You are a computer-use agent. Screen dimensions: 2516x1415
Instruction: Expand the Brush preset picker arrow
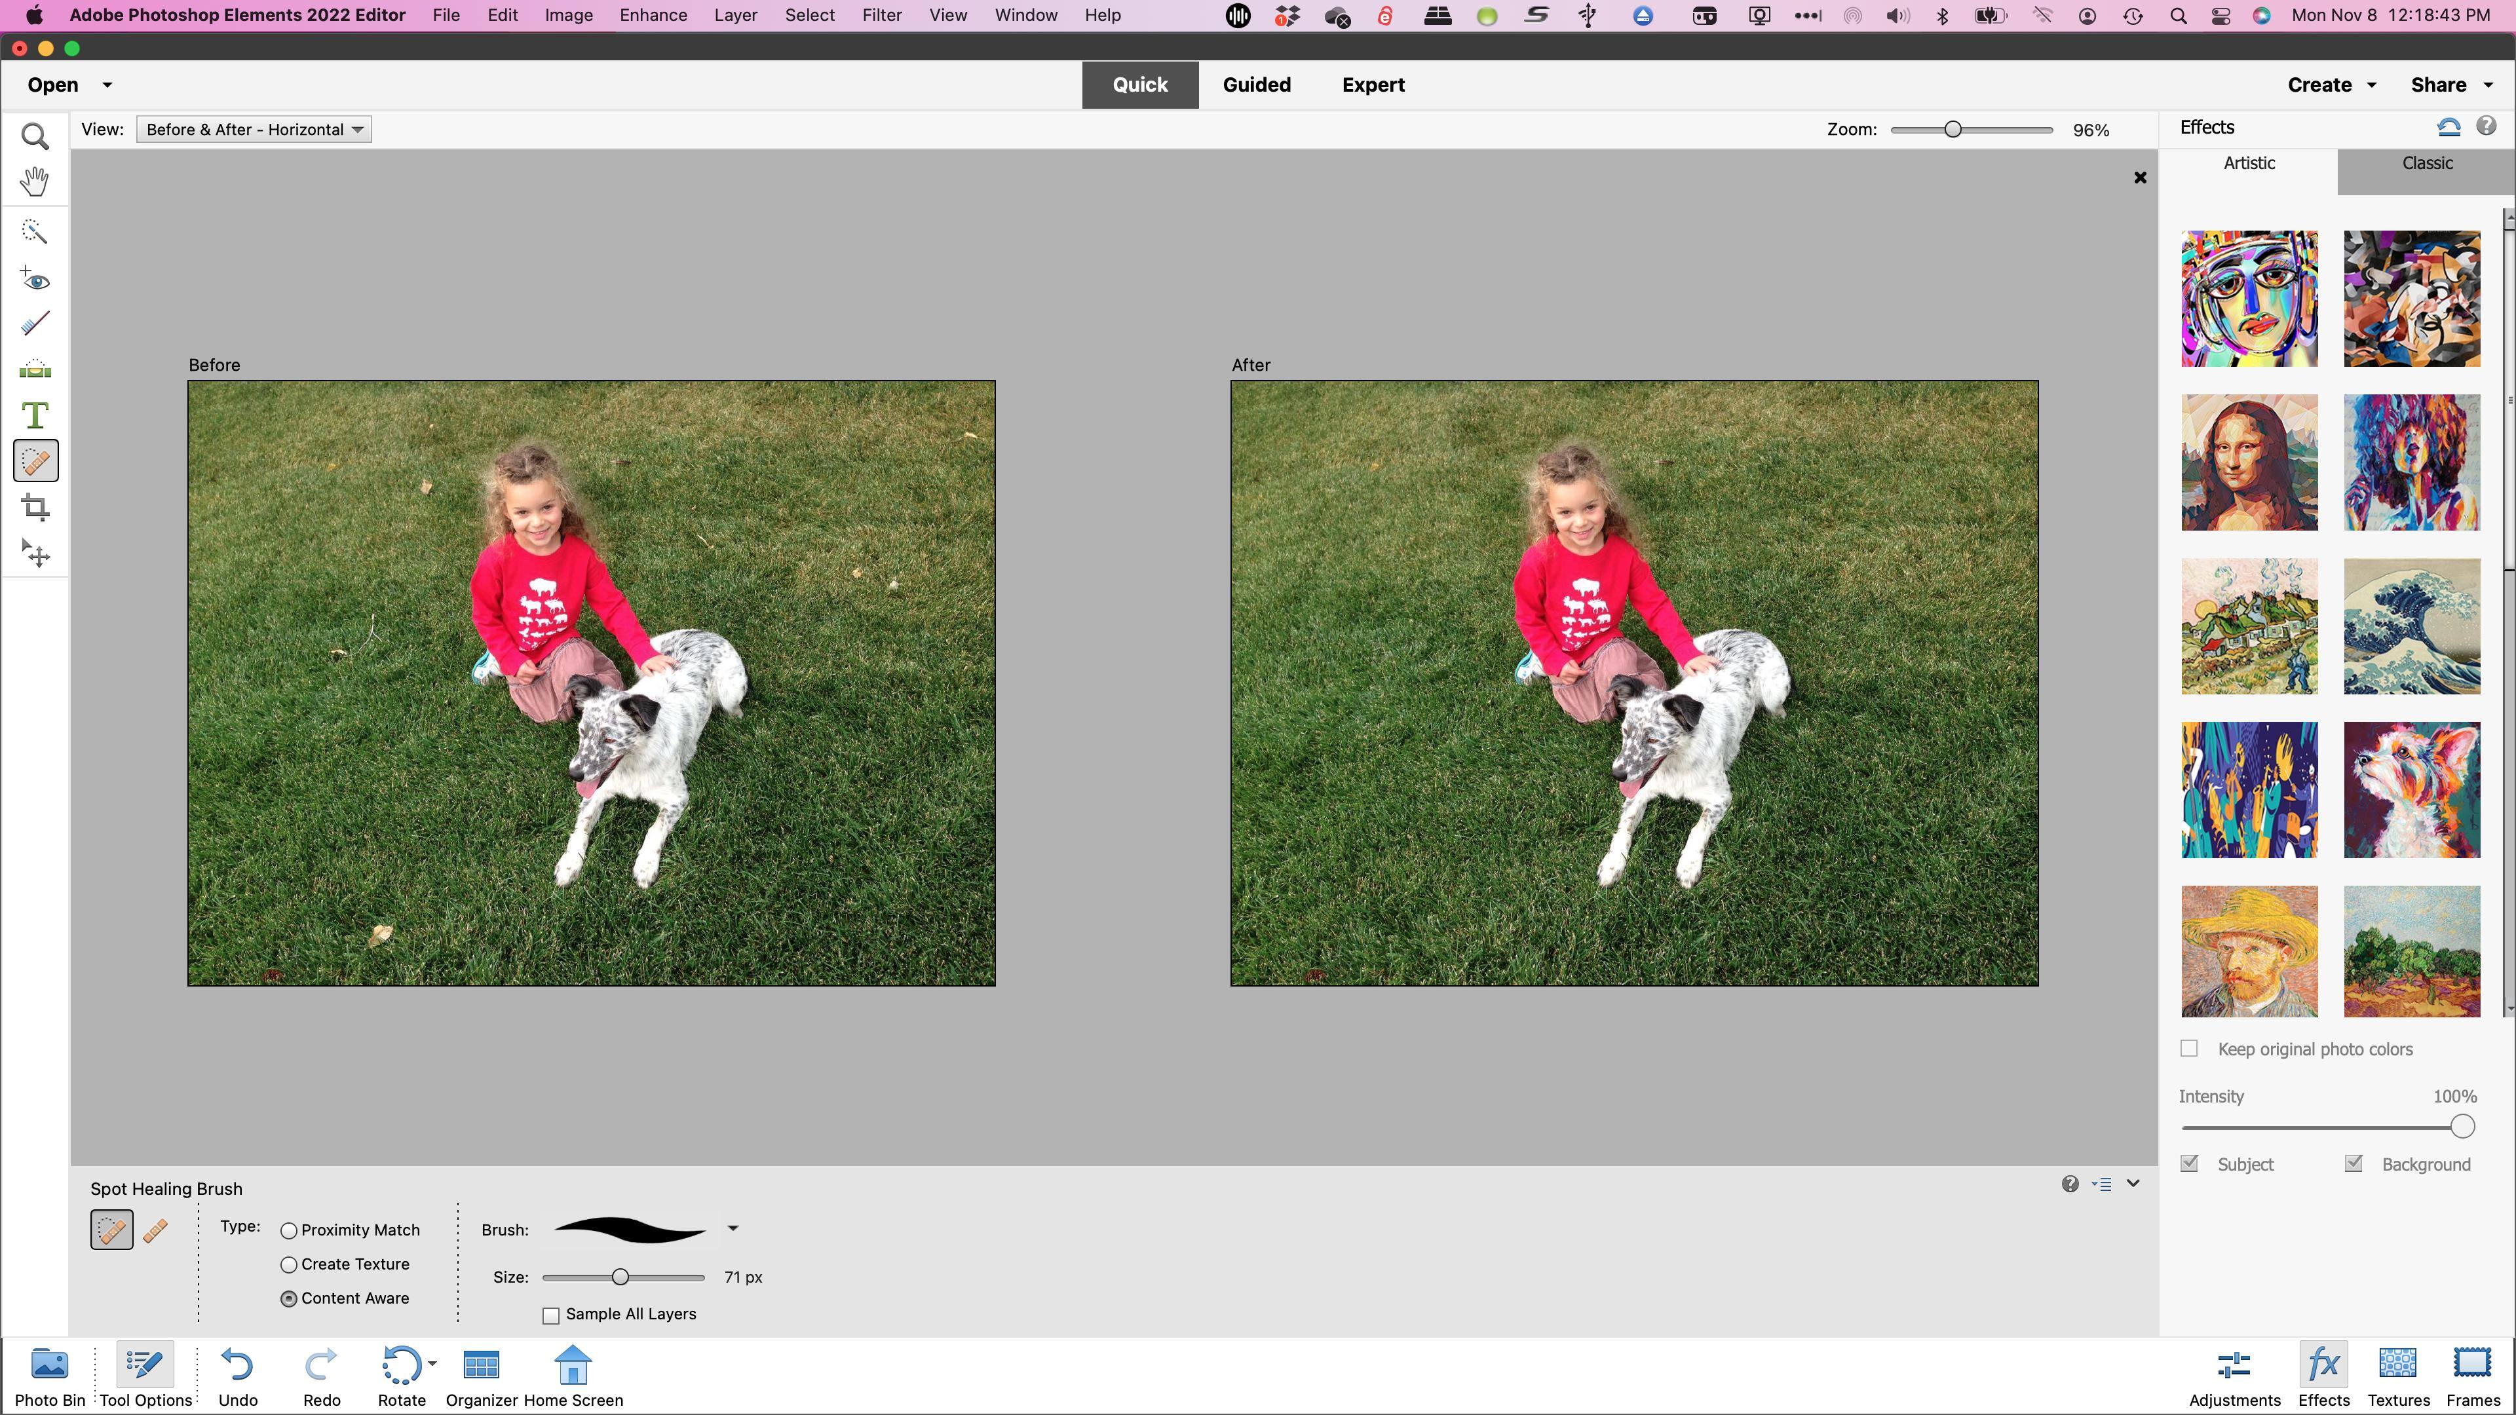733,1228
